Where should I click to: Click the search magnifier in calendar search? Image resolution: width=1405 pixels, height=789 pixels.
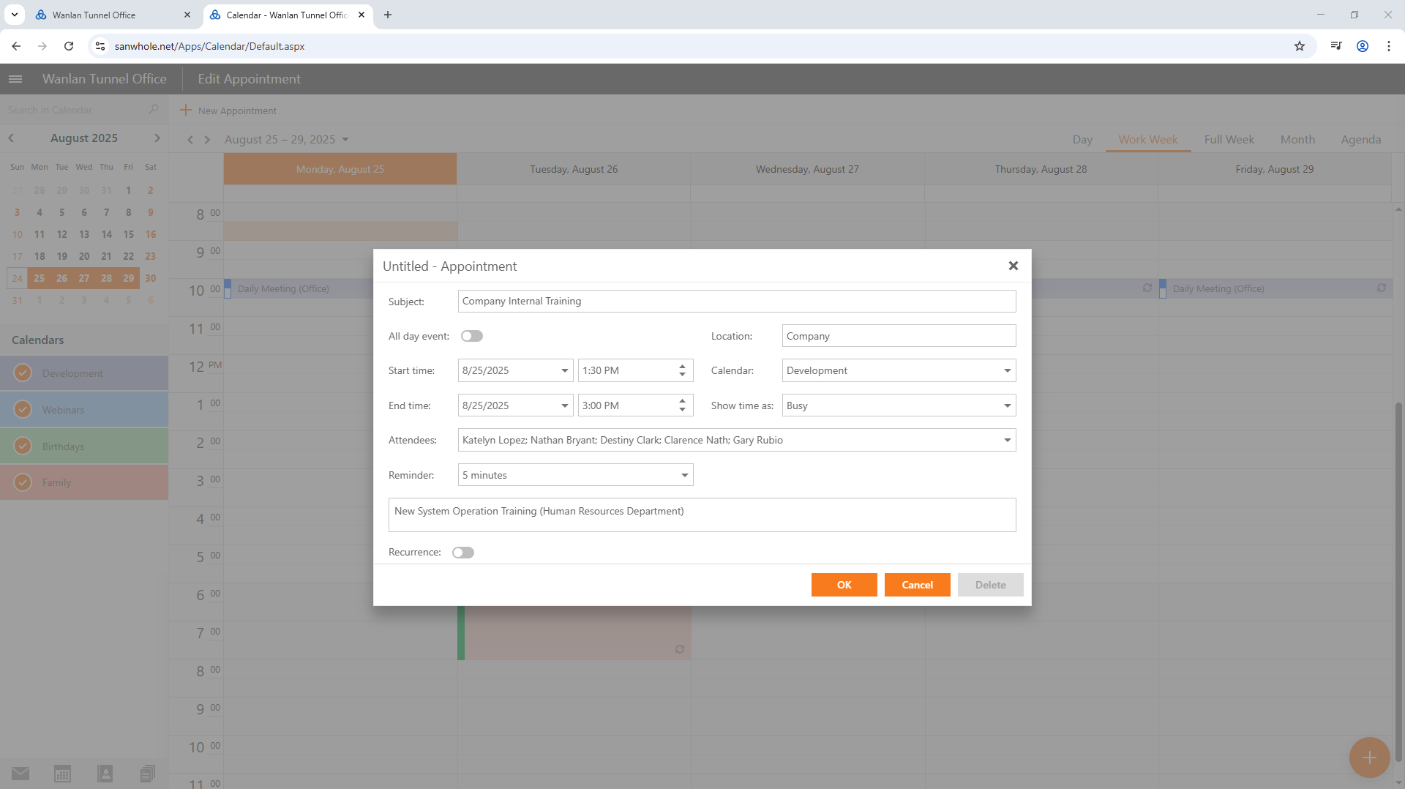(x=154, y=110)
